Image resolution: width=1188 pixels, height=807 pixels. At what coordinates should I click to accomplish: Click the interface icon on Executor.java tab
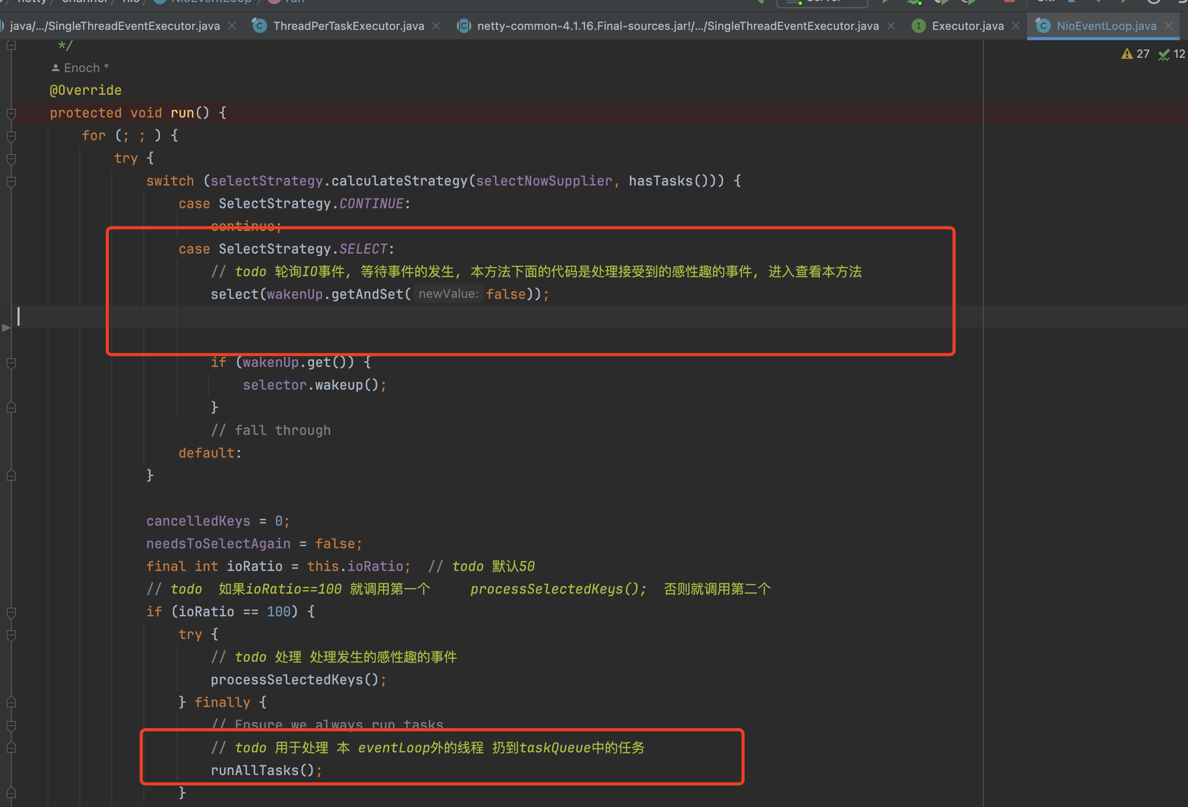(x=918, y=26)
